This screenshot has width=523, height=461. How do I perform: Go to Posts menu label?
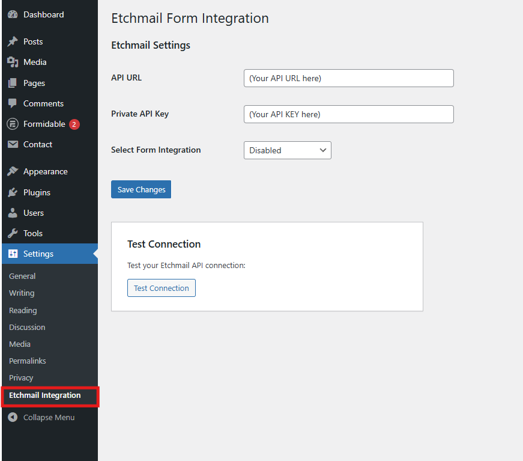[33, 41]
